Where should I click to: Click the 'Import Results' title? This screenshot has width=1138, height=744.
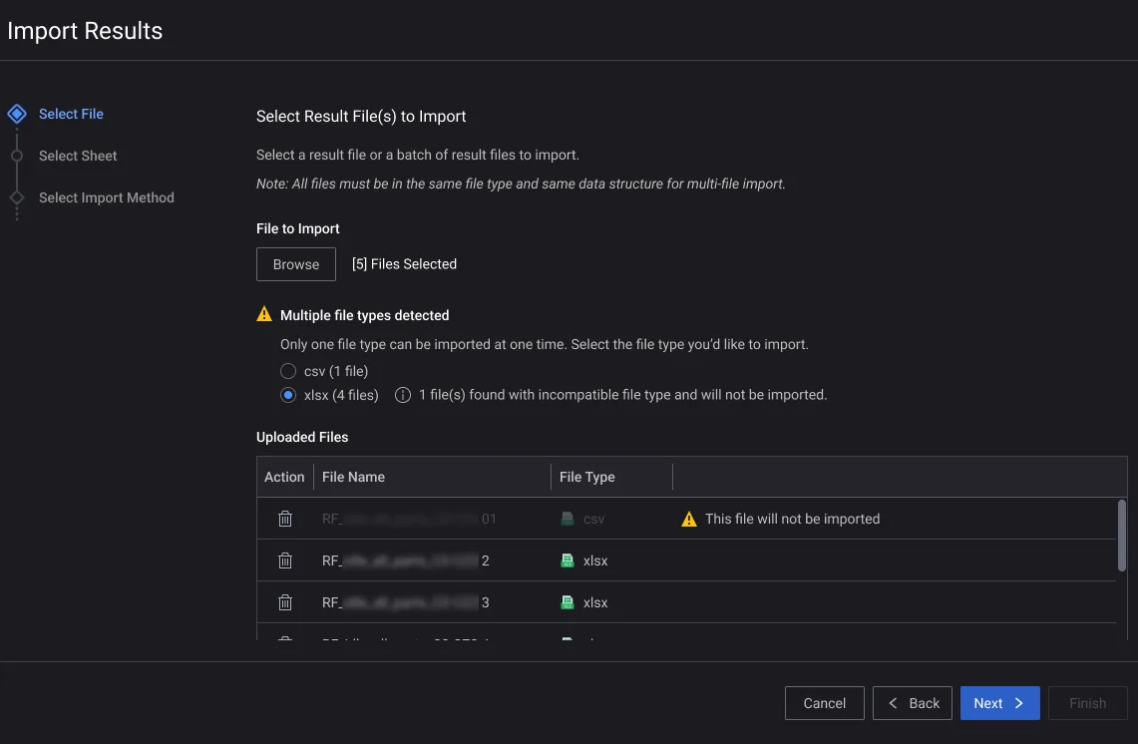[85, 31]
